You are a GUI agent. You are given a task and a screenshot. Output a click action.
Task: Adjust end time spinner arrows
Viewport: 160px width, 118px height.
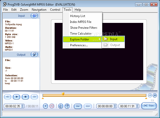click(x=137, y=106)
